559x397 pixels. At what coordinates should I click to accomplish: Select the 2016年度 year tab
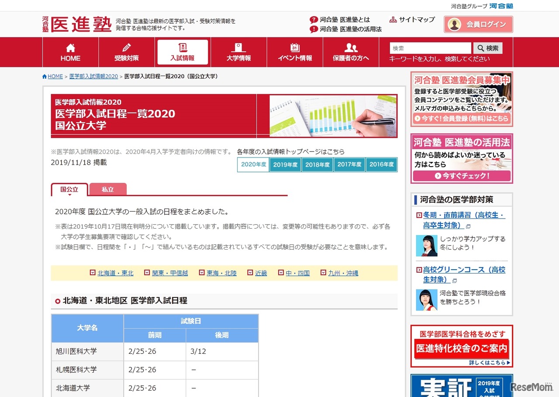381,164
